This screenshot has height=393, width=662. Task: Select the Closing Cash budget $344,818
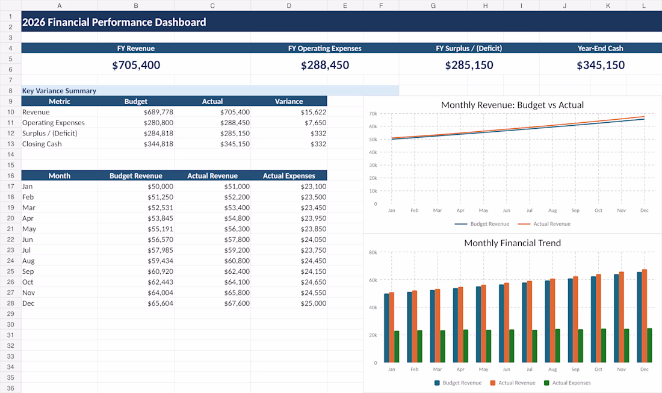coord(136,143)
